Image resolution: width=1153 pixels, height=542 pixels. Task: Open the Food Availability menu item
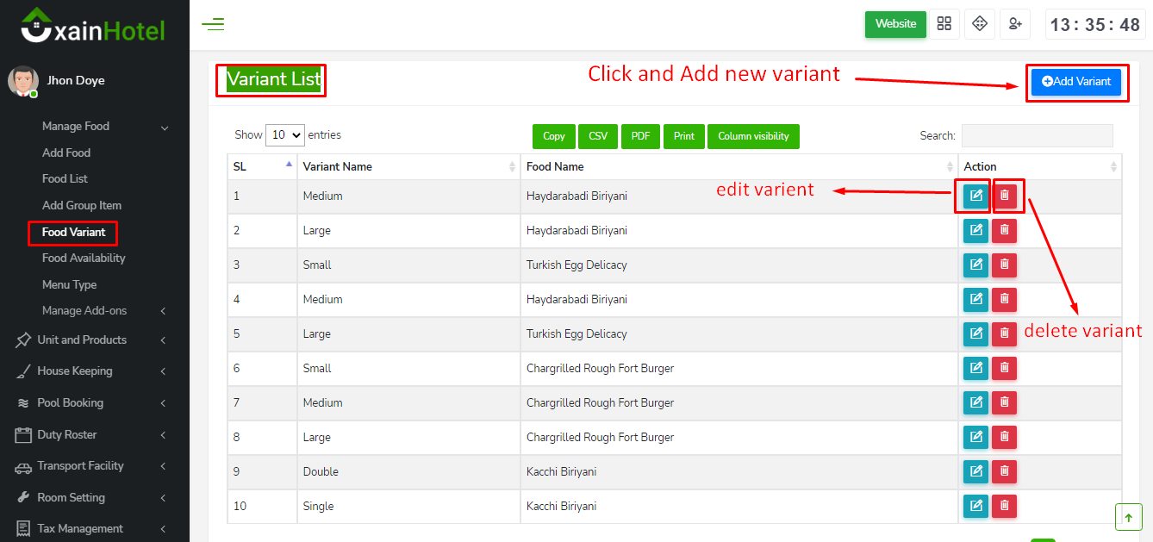84,259
